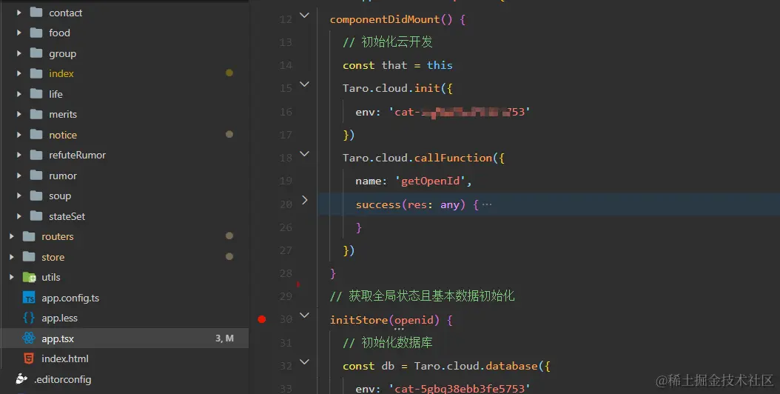Click modified dot on index folder
Screen dimensions: 780x394
point(229,73)
